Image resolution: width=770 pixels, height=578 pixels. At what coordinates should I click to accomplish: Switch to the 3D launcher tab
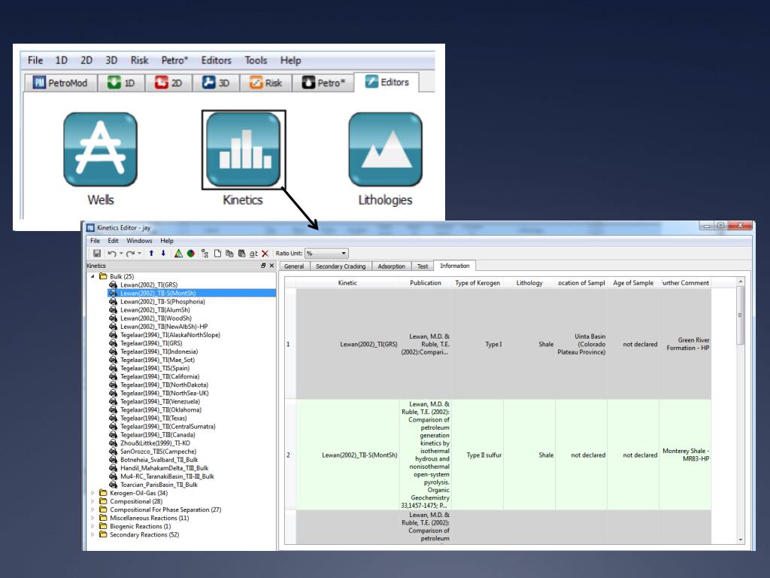pyautogui.click(x=216, y=83)
